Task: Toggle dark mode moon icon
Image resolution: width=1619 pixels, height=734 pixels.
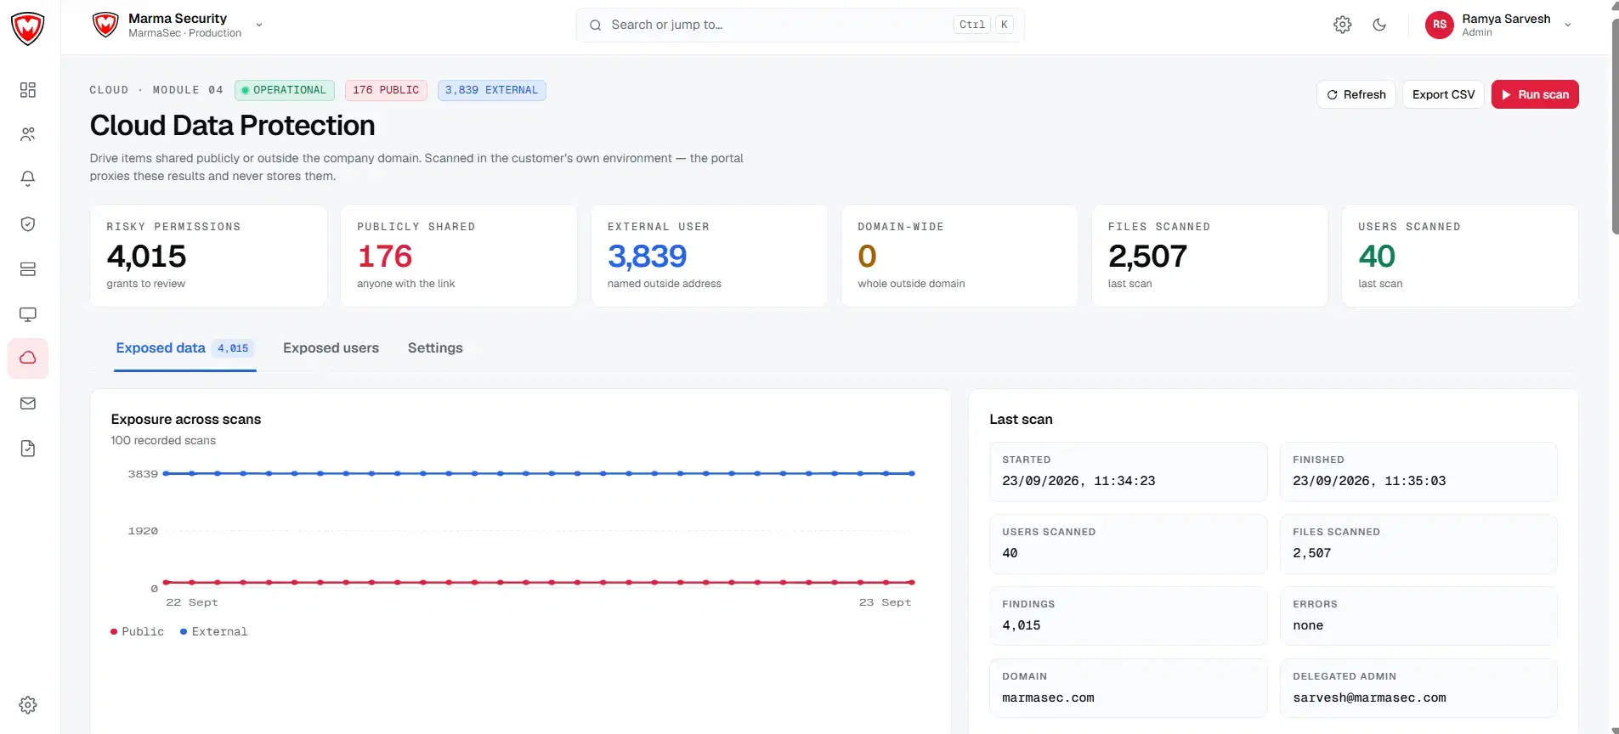Action: coord(1379,25)
